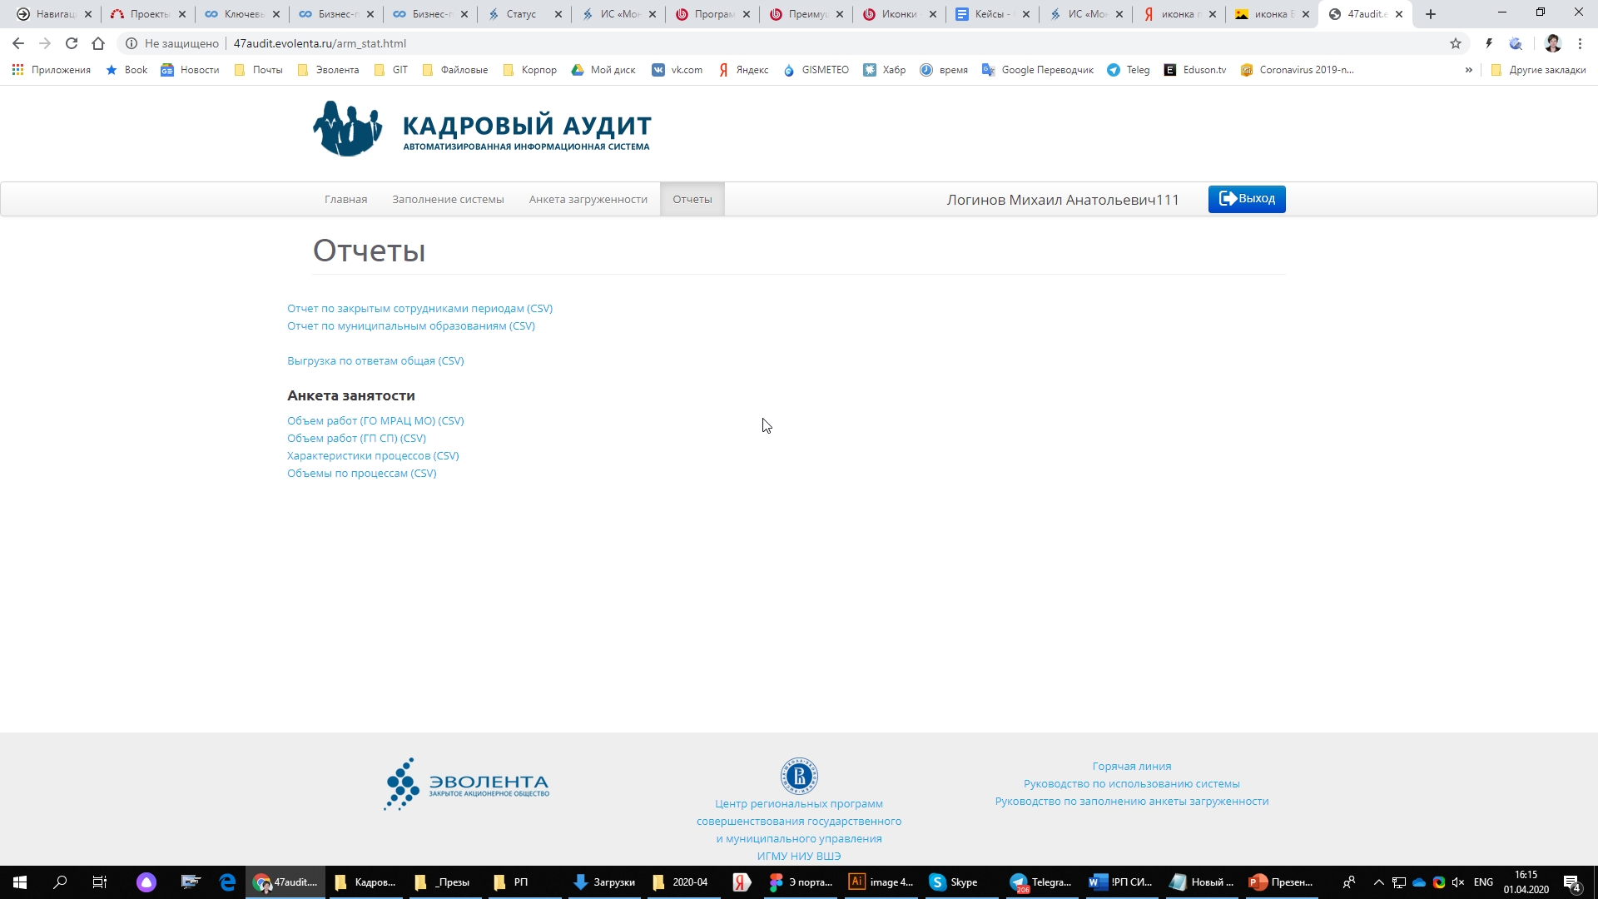Open Telegram from the taskbar
Viewport: 1598px width, 899px height.
click(1040, 882)
